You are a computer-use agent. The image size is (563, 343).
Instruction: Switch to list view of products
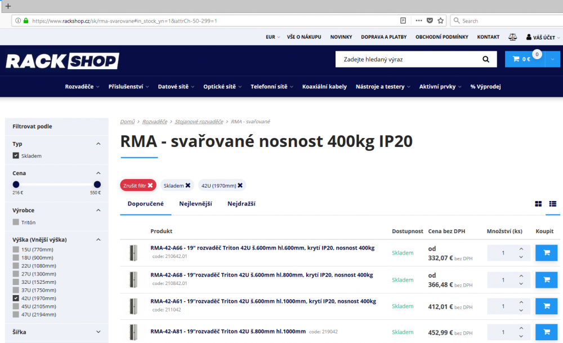(x=553, y=204)
